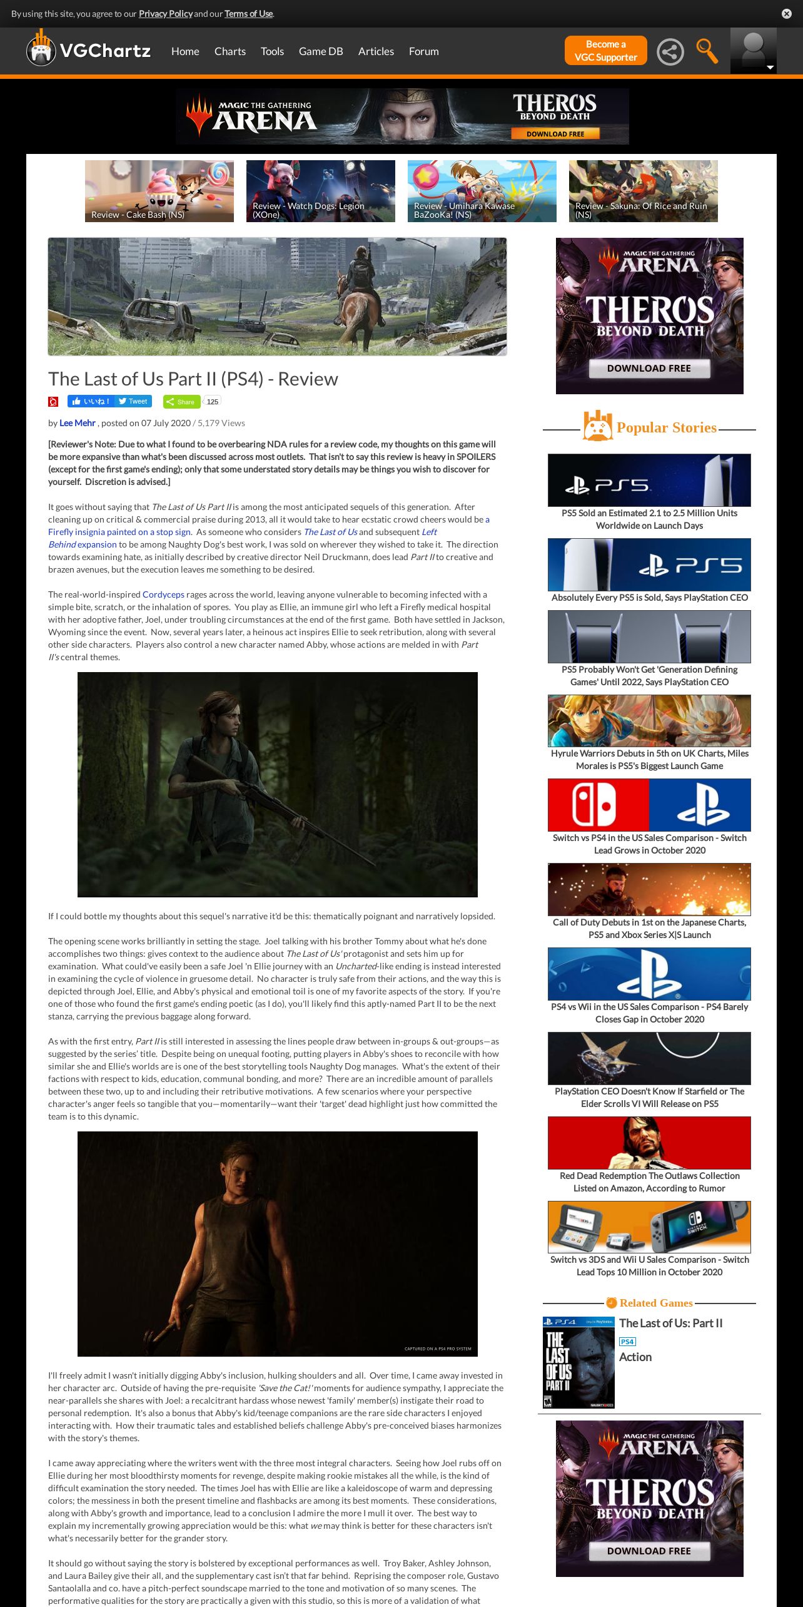Open Firefly insignia stop sign link
This screenshot has width=803, height=1607.
(x=119, y=532)
